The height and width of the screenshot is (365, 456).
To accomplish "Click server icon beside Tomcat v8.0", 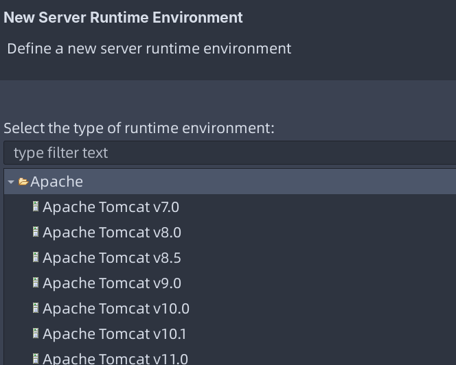I will coord(36,232).
